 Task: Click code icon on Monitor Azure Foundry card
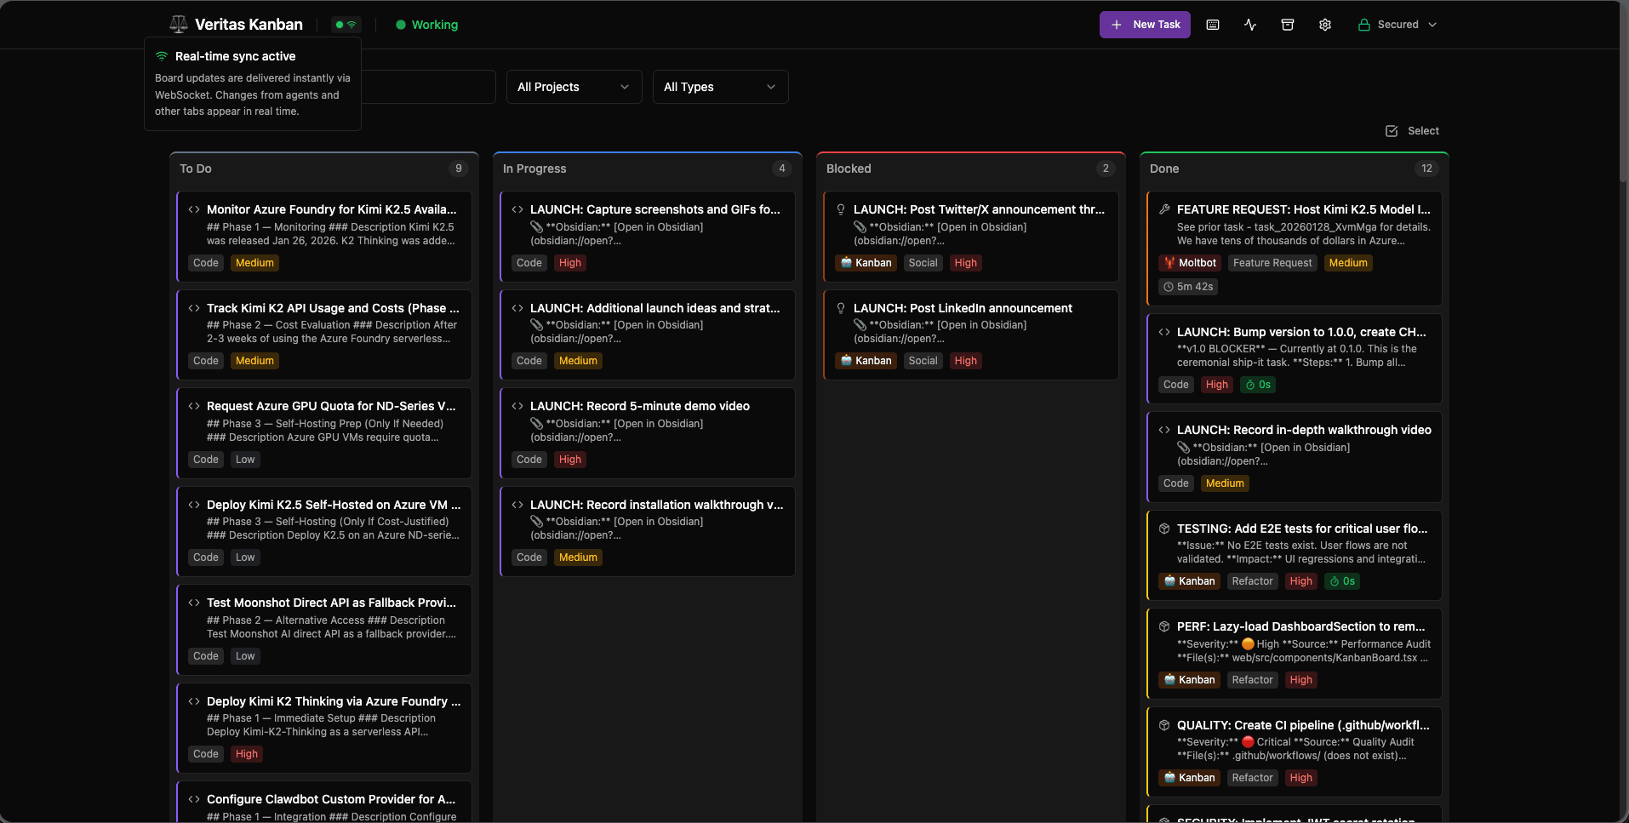pos(194,209)
